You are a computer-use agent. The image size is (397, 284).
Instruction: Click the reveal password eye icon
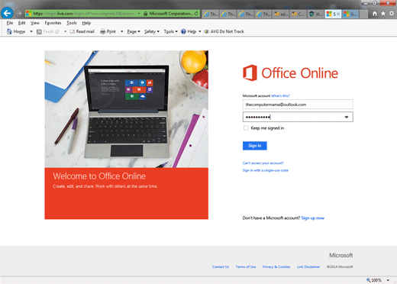pos(347,117)
